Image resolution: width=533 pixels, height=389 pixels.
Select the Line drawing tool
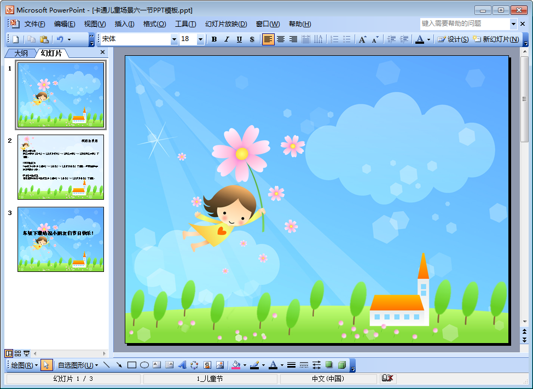pyautogui.click(x=106, y=365)
